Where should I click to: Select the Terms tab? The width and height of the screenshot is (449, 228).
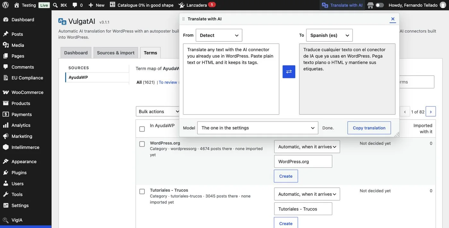[150, 53]
